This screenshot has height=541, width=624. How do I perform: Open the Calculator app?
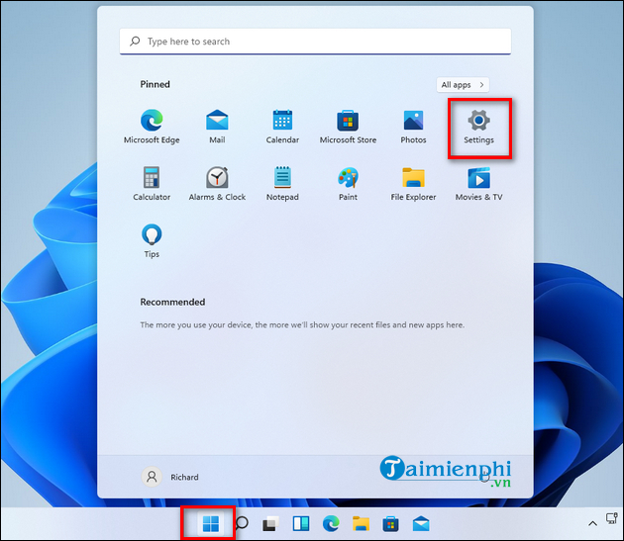pos(152,179)
